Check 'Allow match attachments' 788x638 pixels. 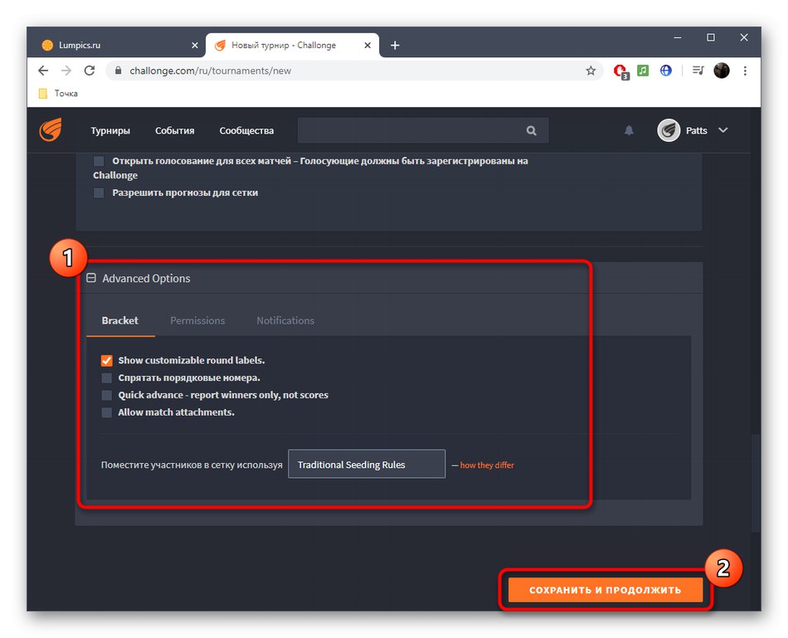106,412
